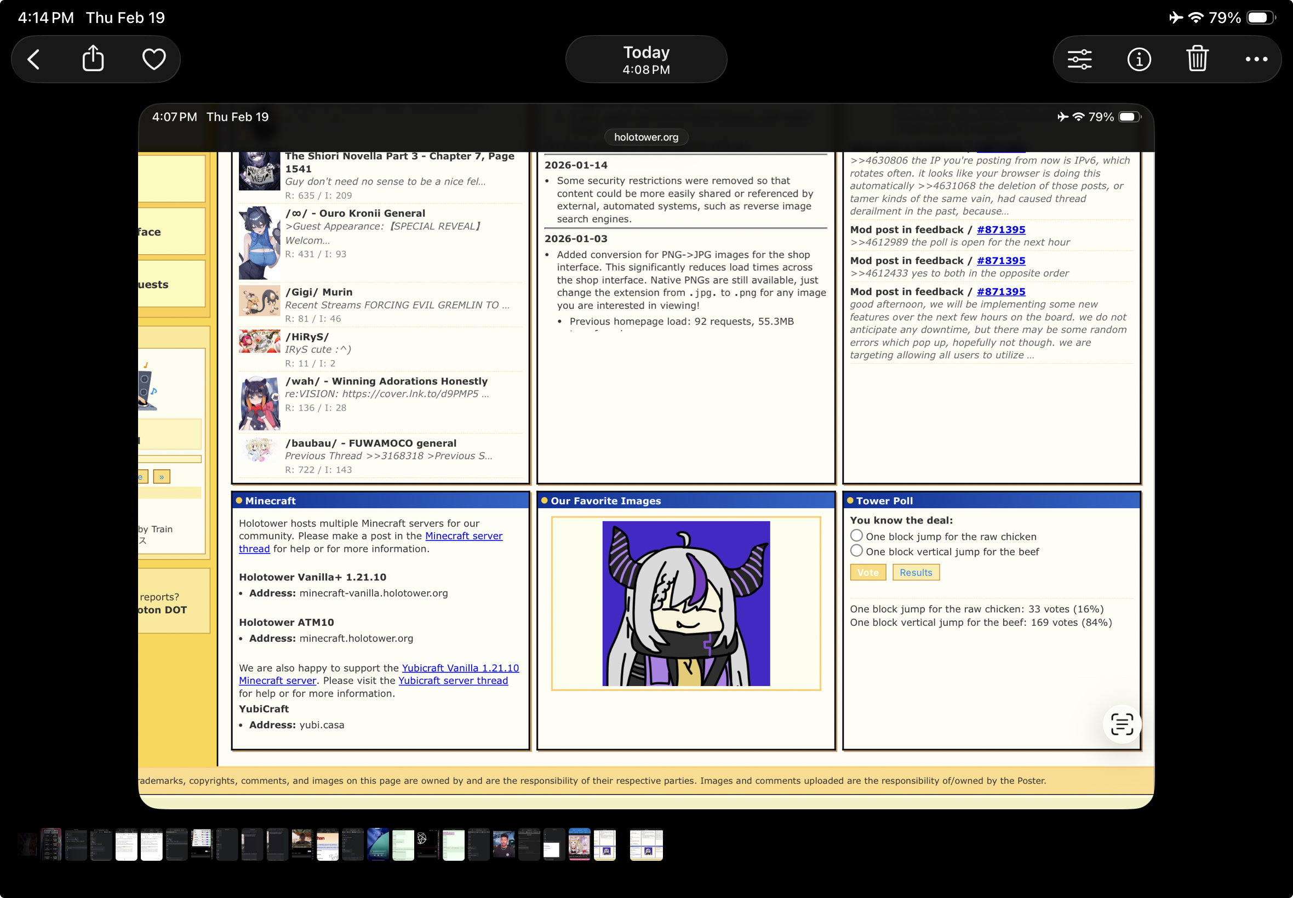Open the Yubicraft server thread link
1293x898 pixels.
453,680
